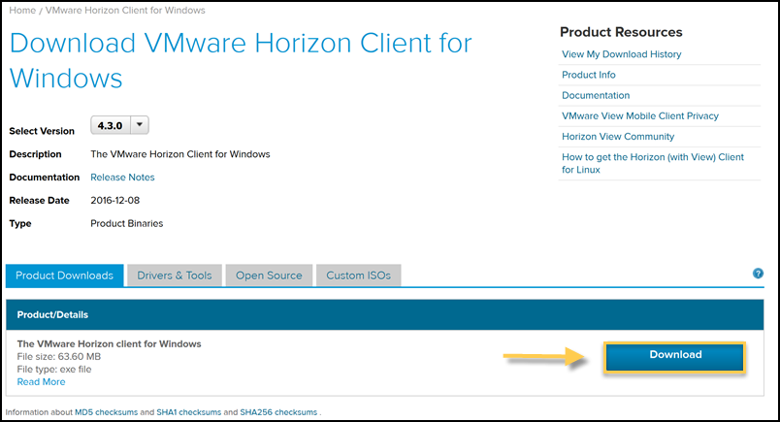Image resolution: width=780 pixels, height=422 pixels.
Task: Open the Product Info resource link
Action: [x=589, y=75]
